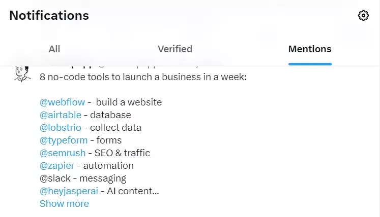Click the partially hidden author name
The width and height of the screenshot is (380, 217).
(71, 67)
